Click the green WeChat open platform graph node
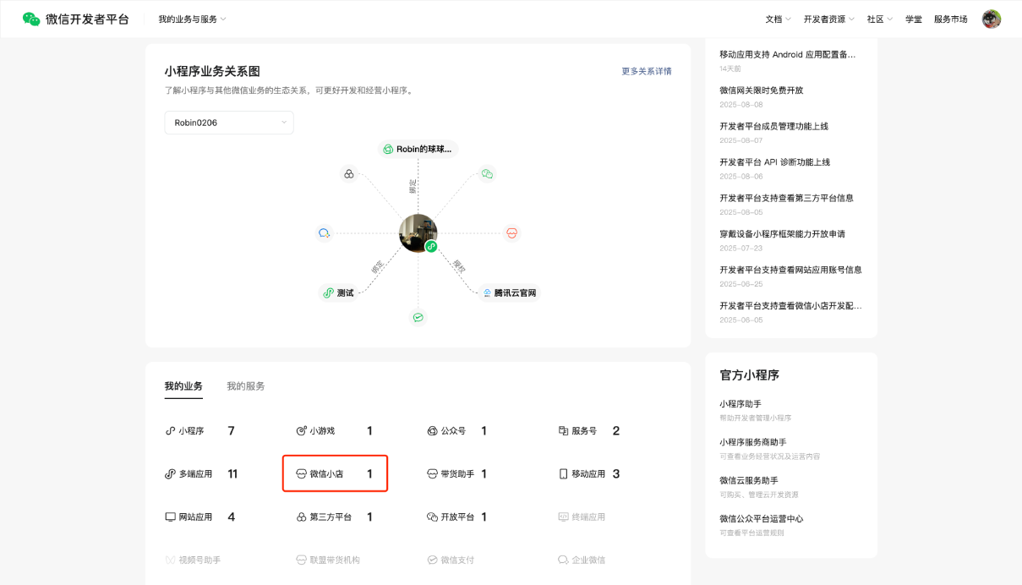The width and height of the screenshot is (1022, 585). (487, 173)
